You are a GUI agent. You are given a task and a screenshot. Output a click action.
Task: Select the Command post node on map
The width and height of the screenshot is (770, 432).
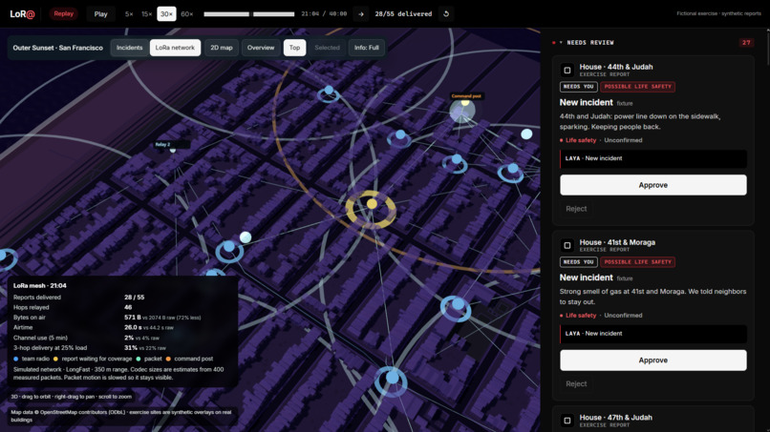[x=462, y=111]
